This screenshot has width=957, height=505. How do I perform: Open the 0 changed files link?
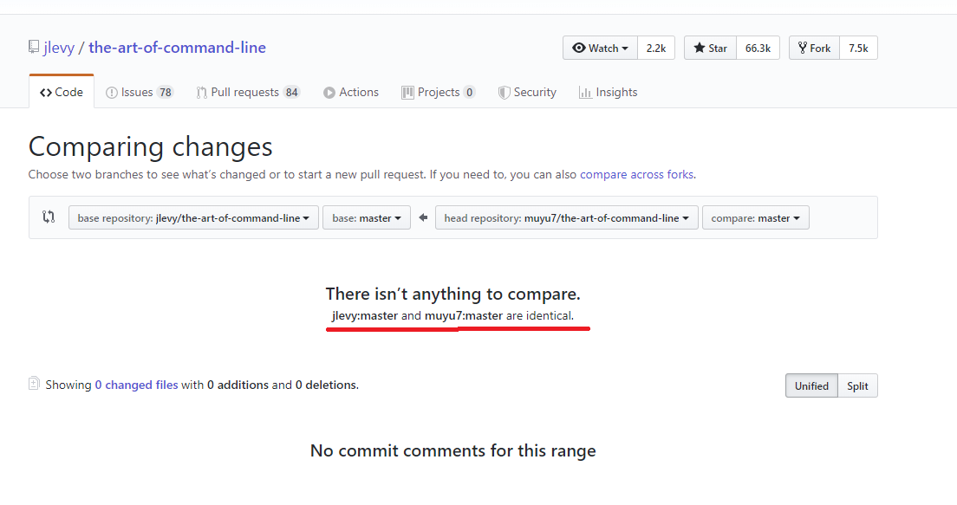pos(136,385)
